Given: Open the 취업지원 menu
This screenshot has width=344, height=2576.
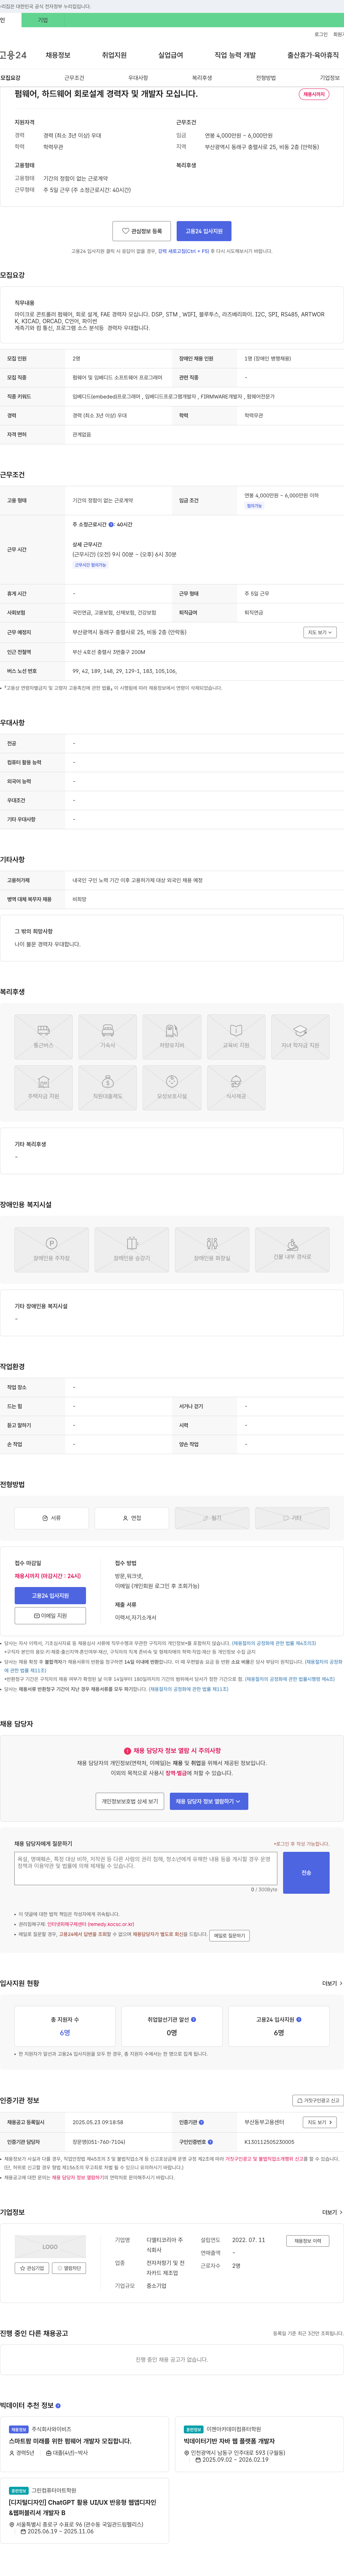Looking at the screenshot, I should (x=114, y=55).
